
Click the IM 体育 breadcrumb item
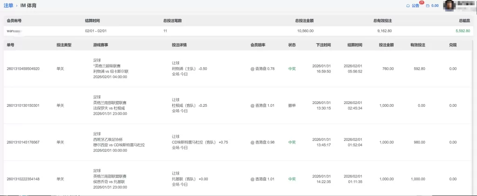coord(28,6)
